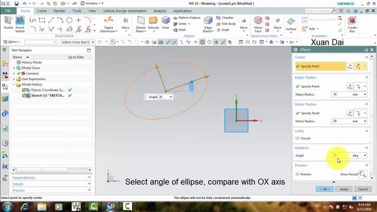
Task: Click the Datum Plane icon
Action: 141,21
